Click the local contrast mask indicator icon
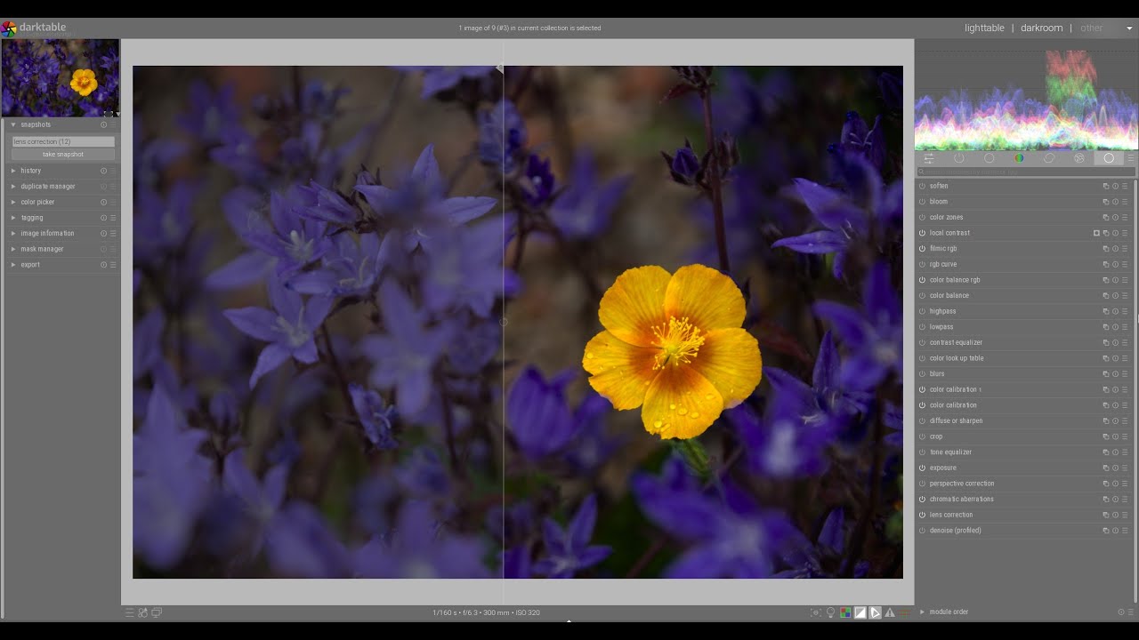 1096,233
